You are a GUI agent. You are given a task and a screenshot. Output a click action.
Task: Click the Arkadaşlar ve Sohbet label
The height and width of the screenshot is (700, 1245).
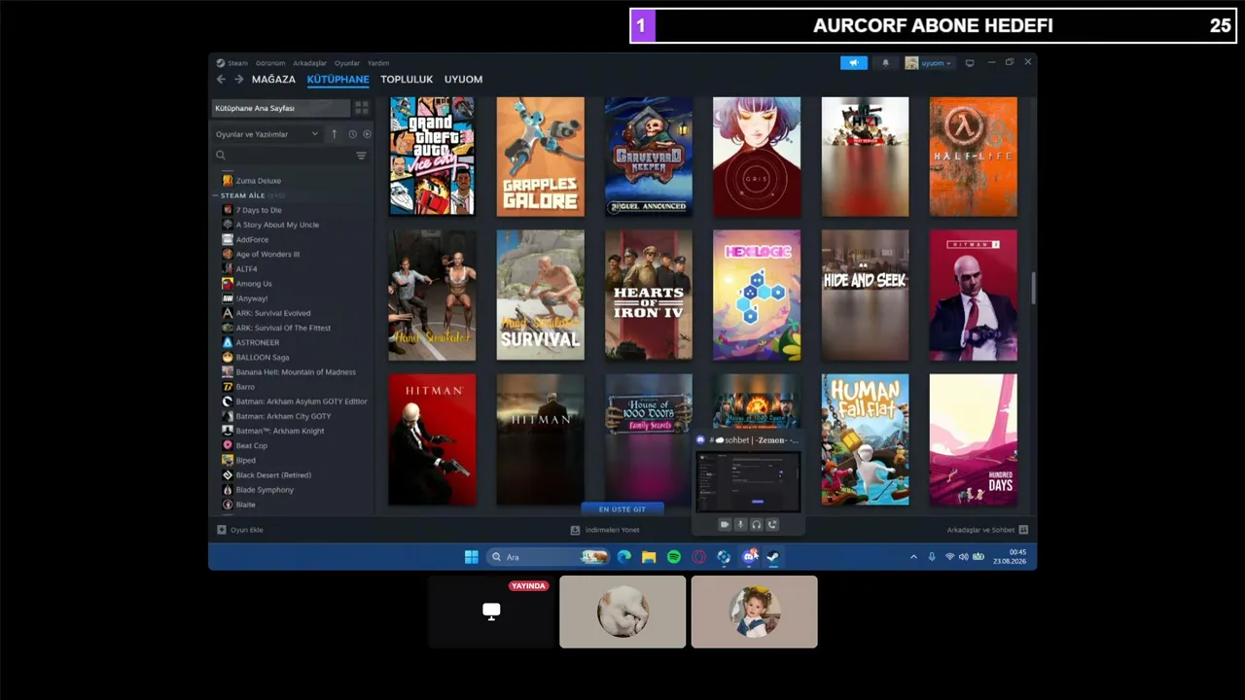[x=980, y=530]
